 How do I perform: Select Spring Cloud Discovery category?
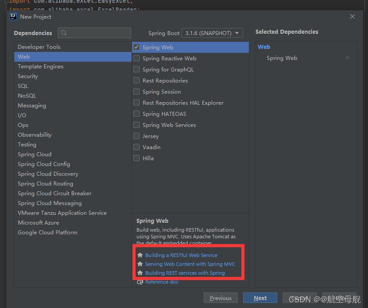(x=73, y=174)
